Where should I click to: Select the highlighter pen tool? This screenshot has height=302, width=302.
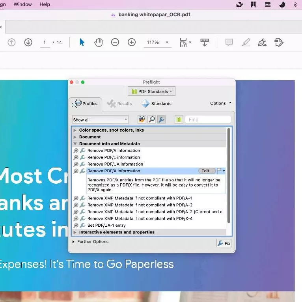tap(246, 42)
